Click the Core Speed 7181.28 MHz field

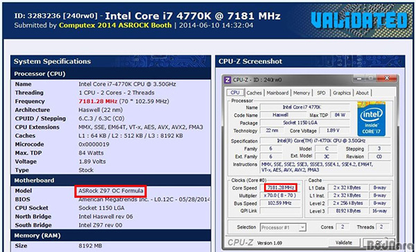[280, 188]
